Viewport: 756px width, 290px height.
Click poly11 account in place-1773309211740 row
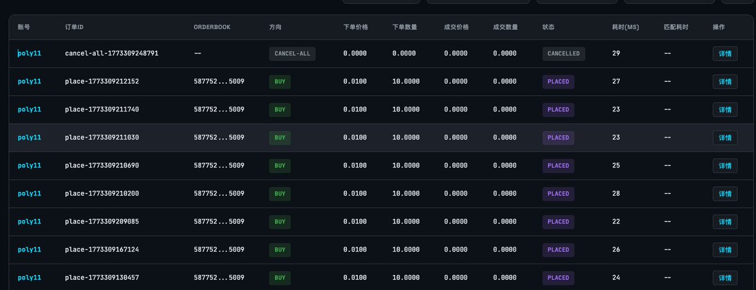30,109
